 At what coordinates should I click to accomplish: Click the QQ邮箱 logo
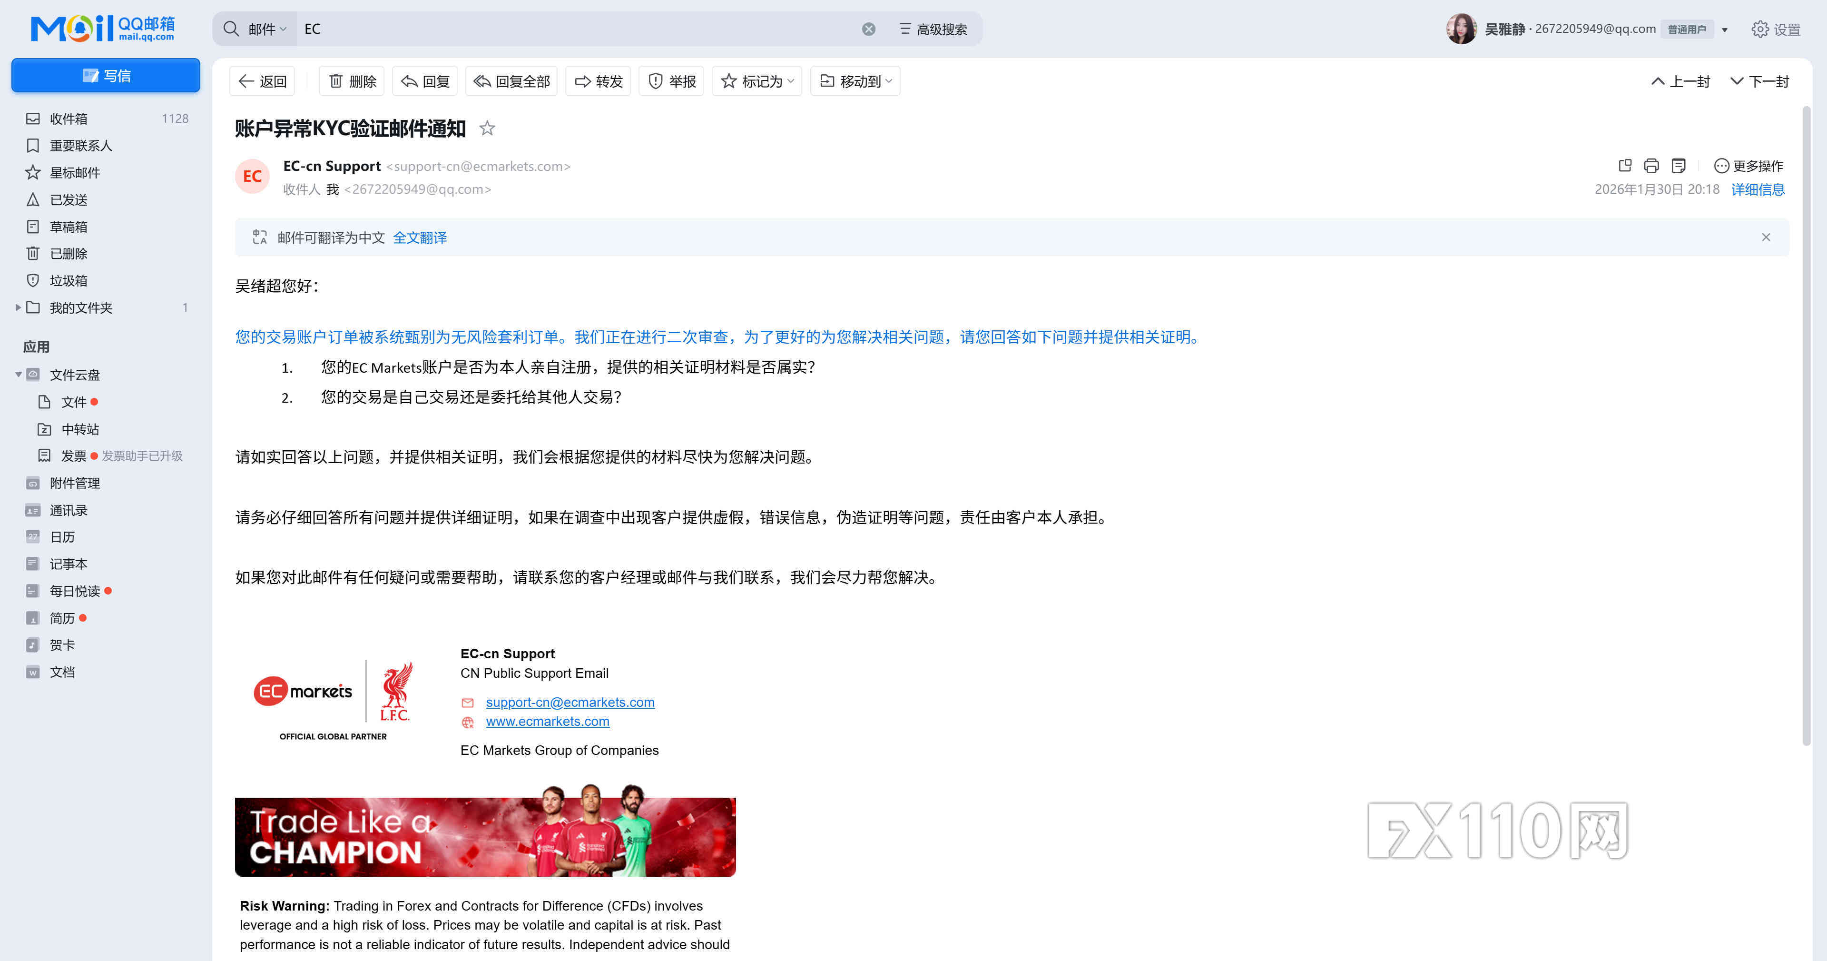click(103, 29)
